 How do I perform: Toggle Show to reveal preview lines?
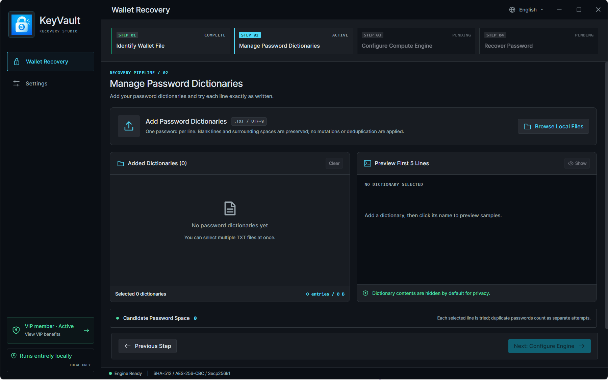click(x=577, y=163)
